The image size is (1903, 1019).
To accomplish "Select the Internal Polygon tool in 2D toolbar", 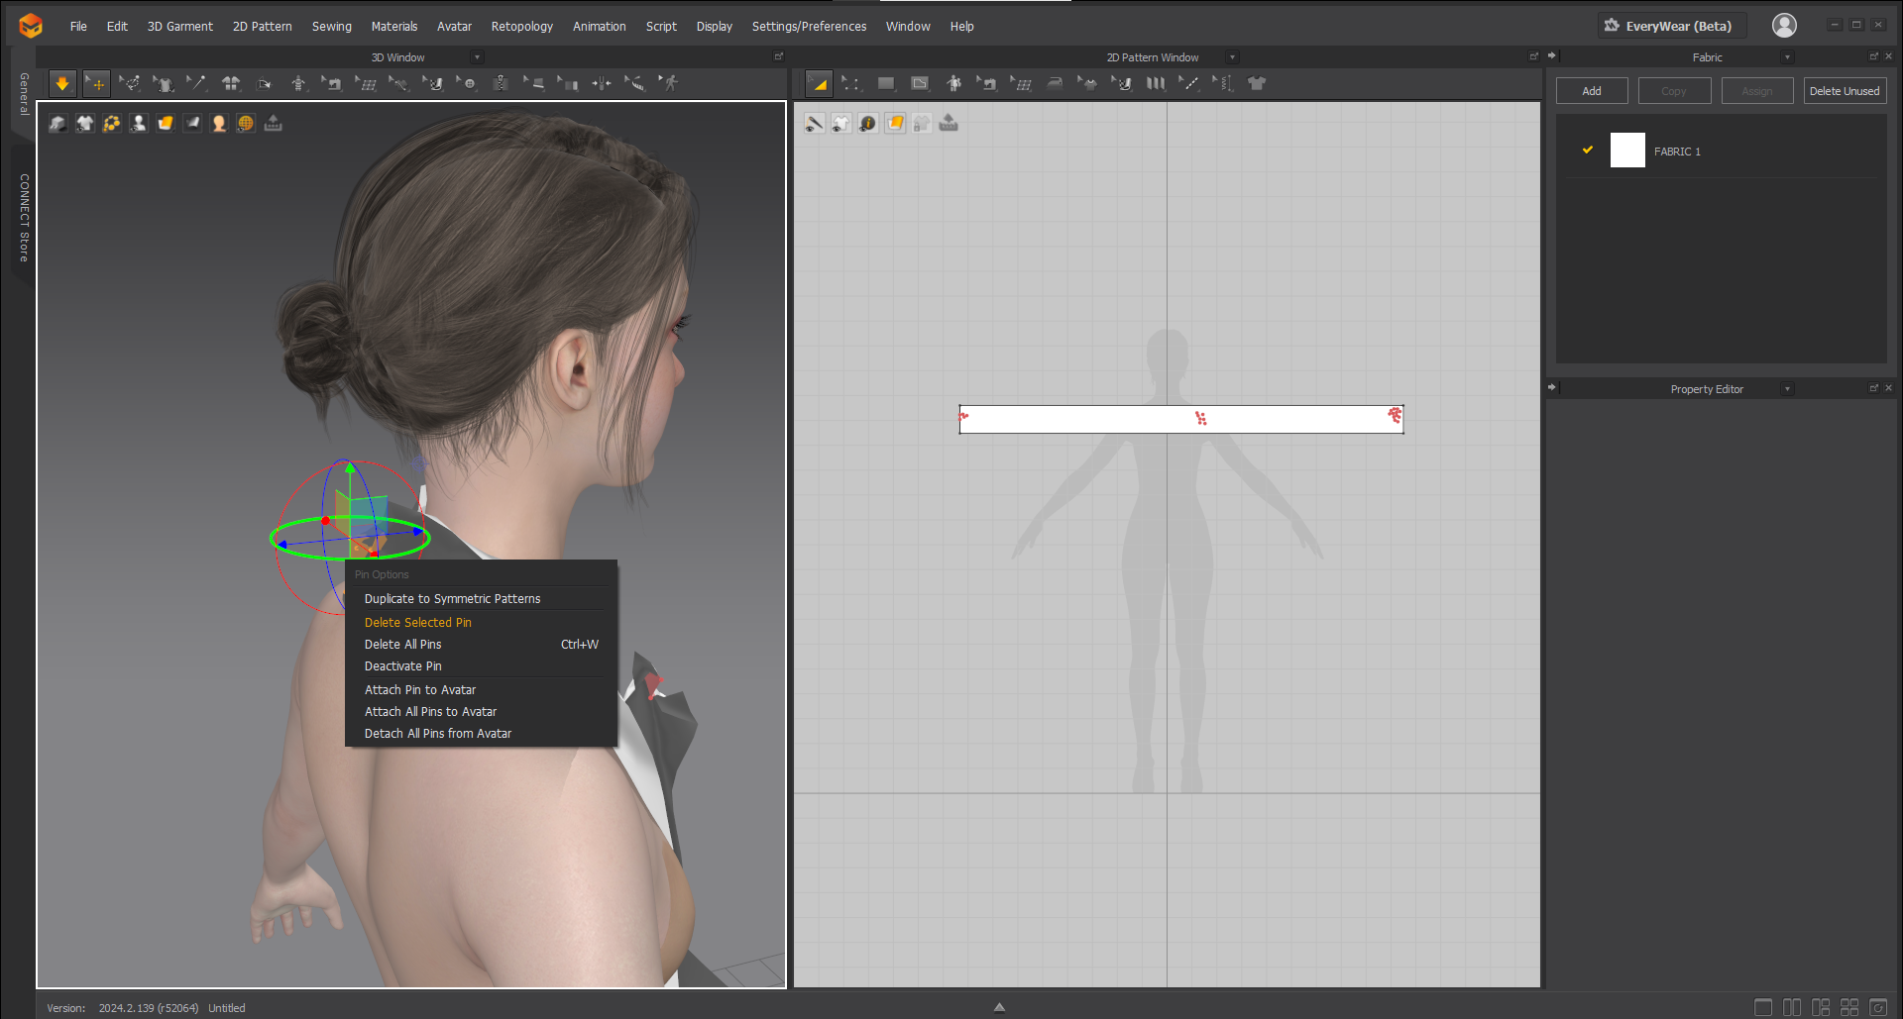I will click(920, 84).
